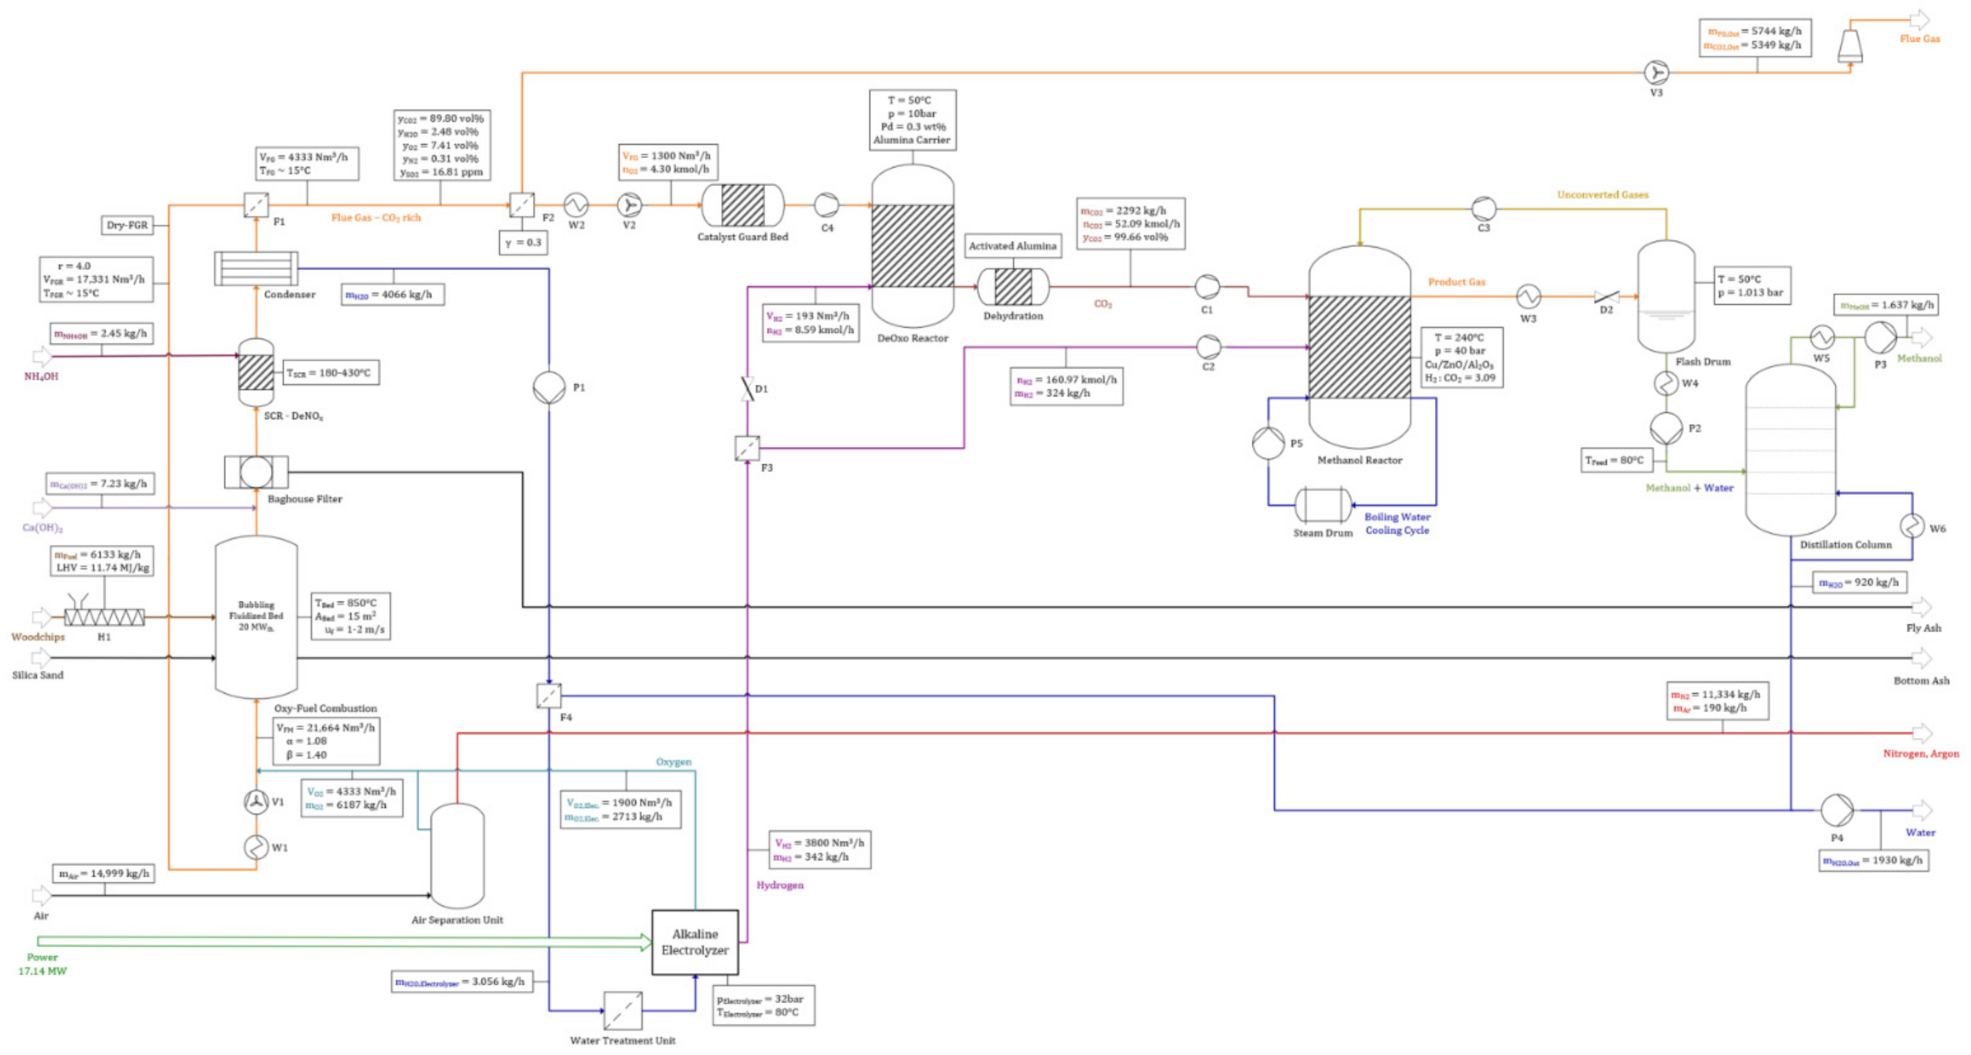Select the V3 fan symbol
Viewport: 1971px width, 1055px height.
[1656, 73]
